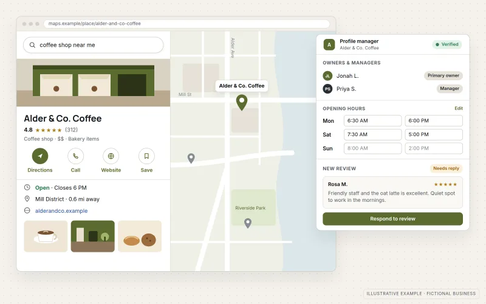Select the gray map pin left of Alder Ave

191,158
